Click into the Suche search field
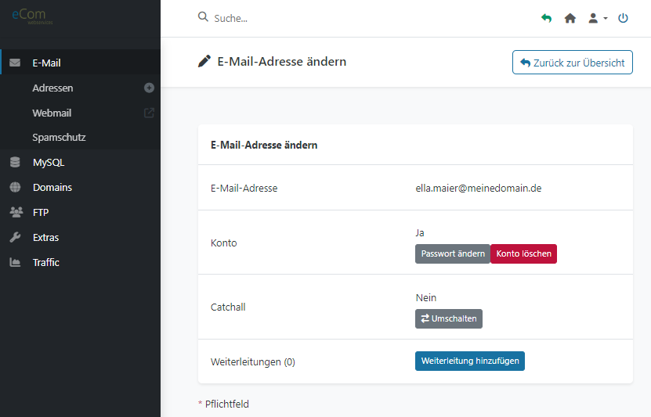The width and height of the screenshot is (651, 417). (313, 18)
